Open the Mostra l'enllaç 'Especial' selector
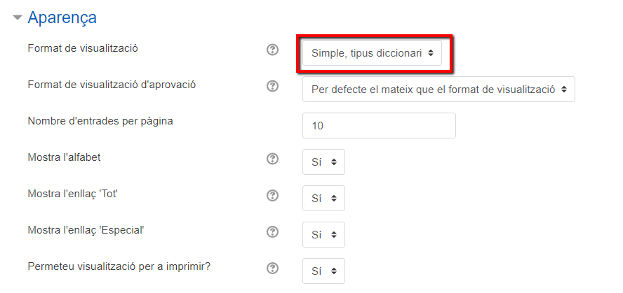The height and width of the screenshot is (293, 623). tap(323, 234)
